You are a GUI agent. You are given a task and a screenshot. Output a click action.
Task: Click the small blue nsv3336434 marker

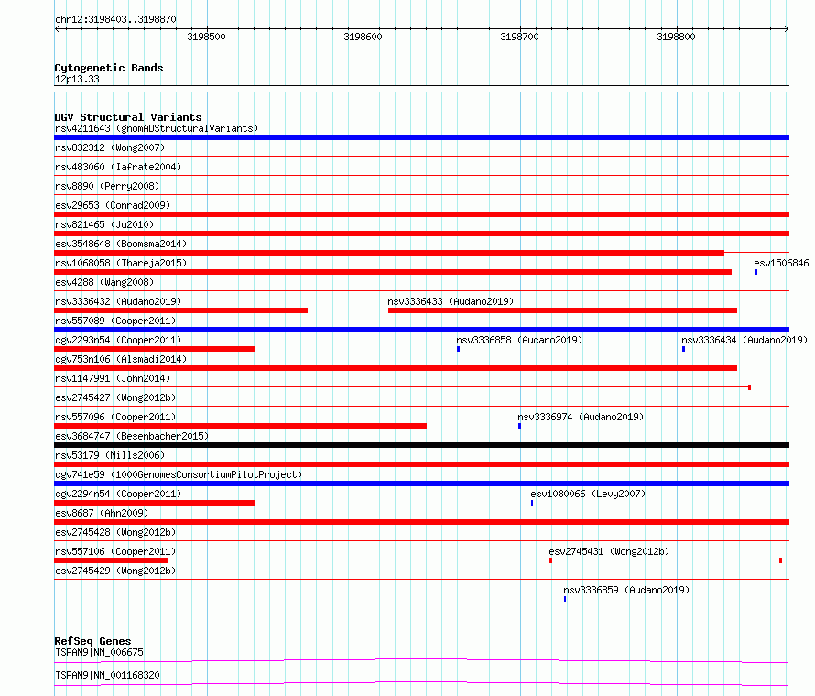683,349
